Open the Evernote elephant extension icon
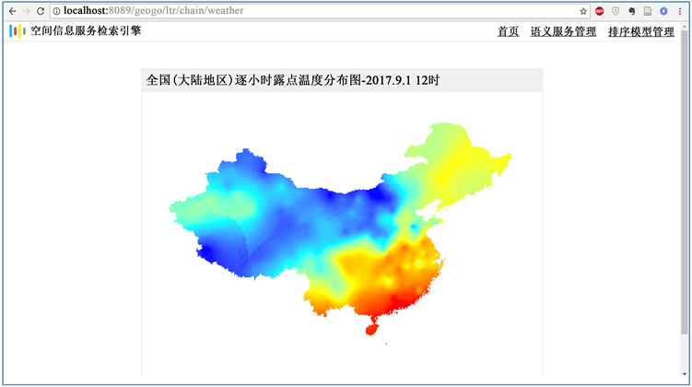 [632, 11]
